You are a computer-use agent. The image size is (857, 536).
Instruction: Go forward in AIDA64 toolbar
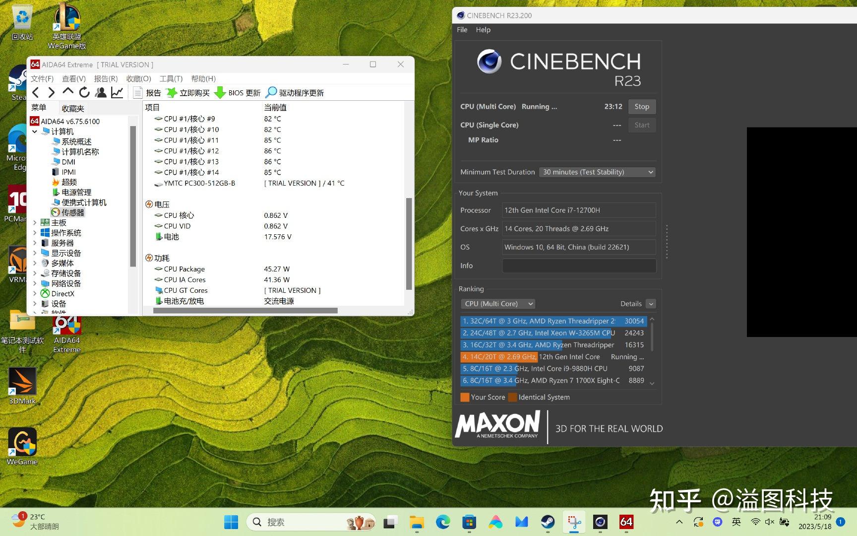51,92
